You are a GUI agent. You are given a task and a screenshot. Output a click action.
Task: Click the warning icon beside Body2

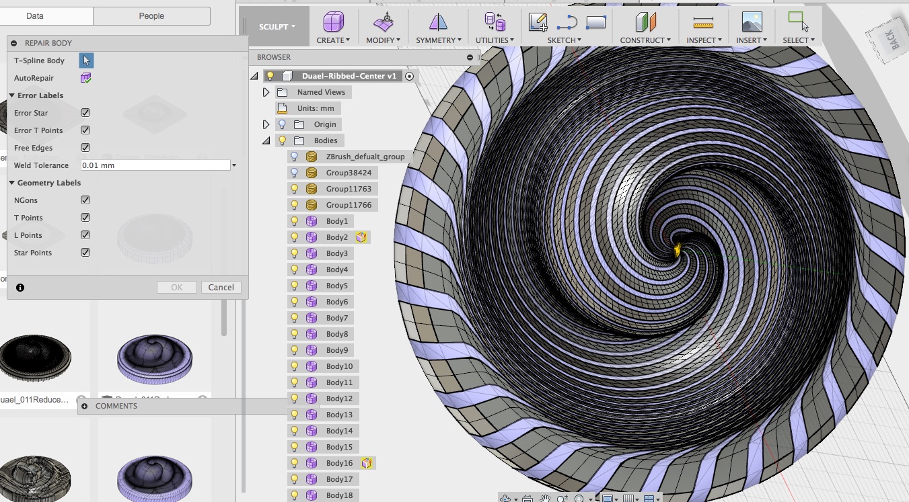[361, 237]
